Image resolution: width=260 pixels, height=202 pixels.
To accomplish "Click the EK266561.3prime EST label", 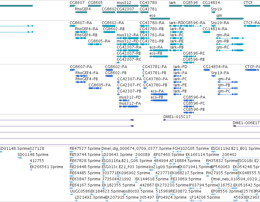I will click(x=46, y=167).
